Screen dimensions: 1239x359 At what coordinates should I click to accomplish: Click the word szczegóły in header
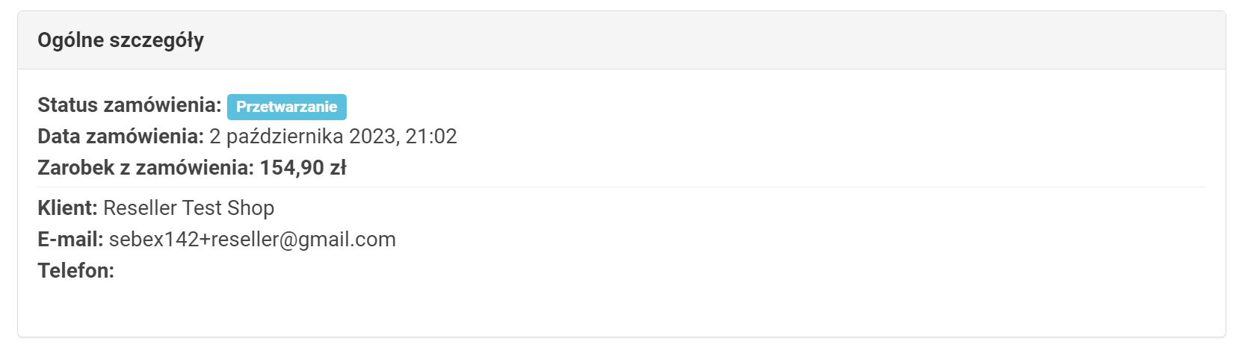[x=157, y=40]
